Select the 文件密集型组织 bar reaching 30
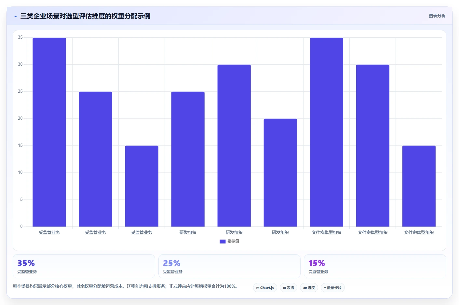The height and width of the screenshot is (305, 459). [x=372, y=146]
